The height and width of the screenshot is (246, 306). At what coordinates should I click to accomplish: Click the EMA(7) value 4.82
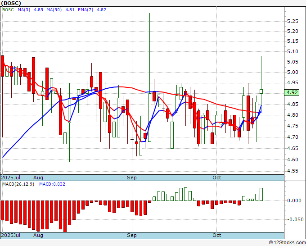102,10
